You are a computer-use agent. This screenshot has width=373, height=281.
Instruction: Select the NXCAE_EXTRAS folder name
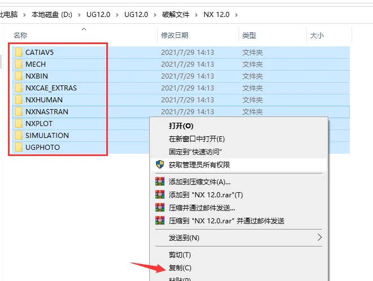51,88
